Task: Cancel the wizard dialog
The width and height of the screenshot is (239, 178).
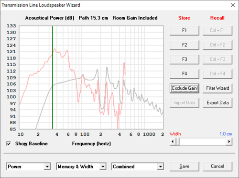Action: 217,166
